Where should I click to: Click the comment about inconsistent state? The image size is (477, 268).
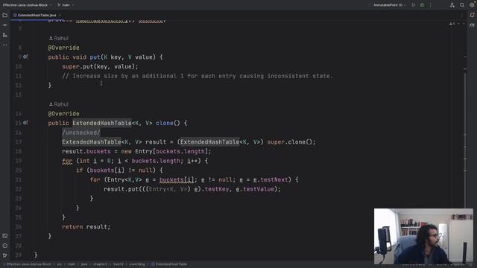click(198, 76)
